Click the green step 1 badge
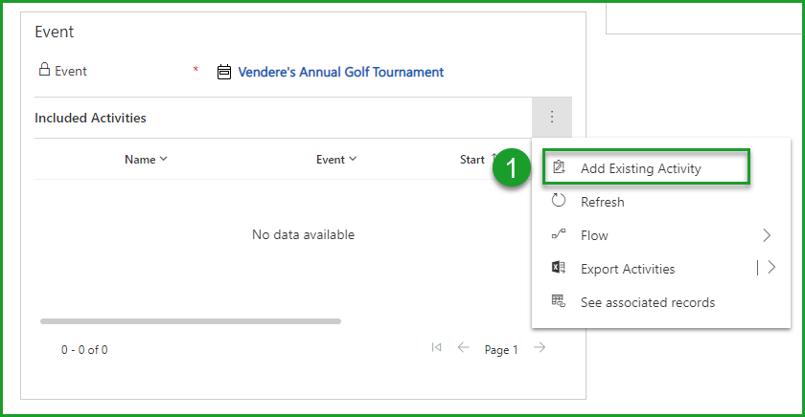 512,168
